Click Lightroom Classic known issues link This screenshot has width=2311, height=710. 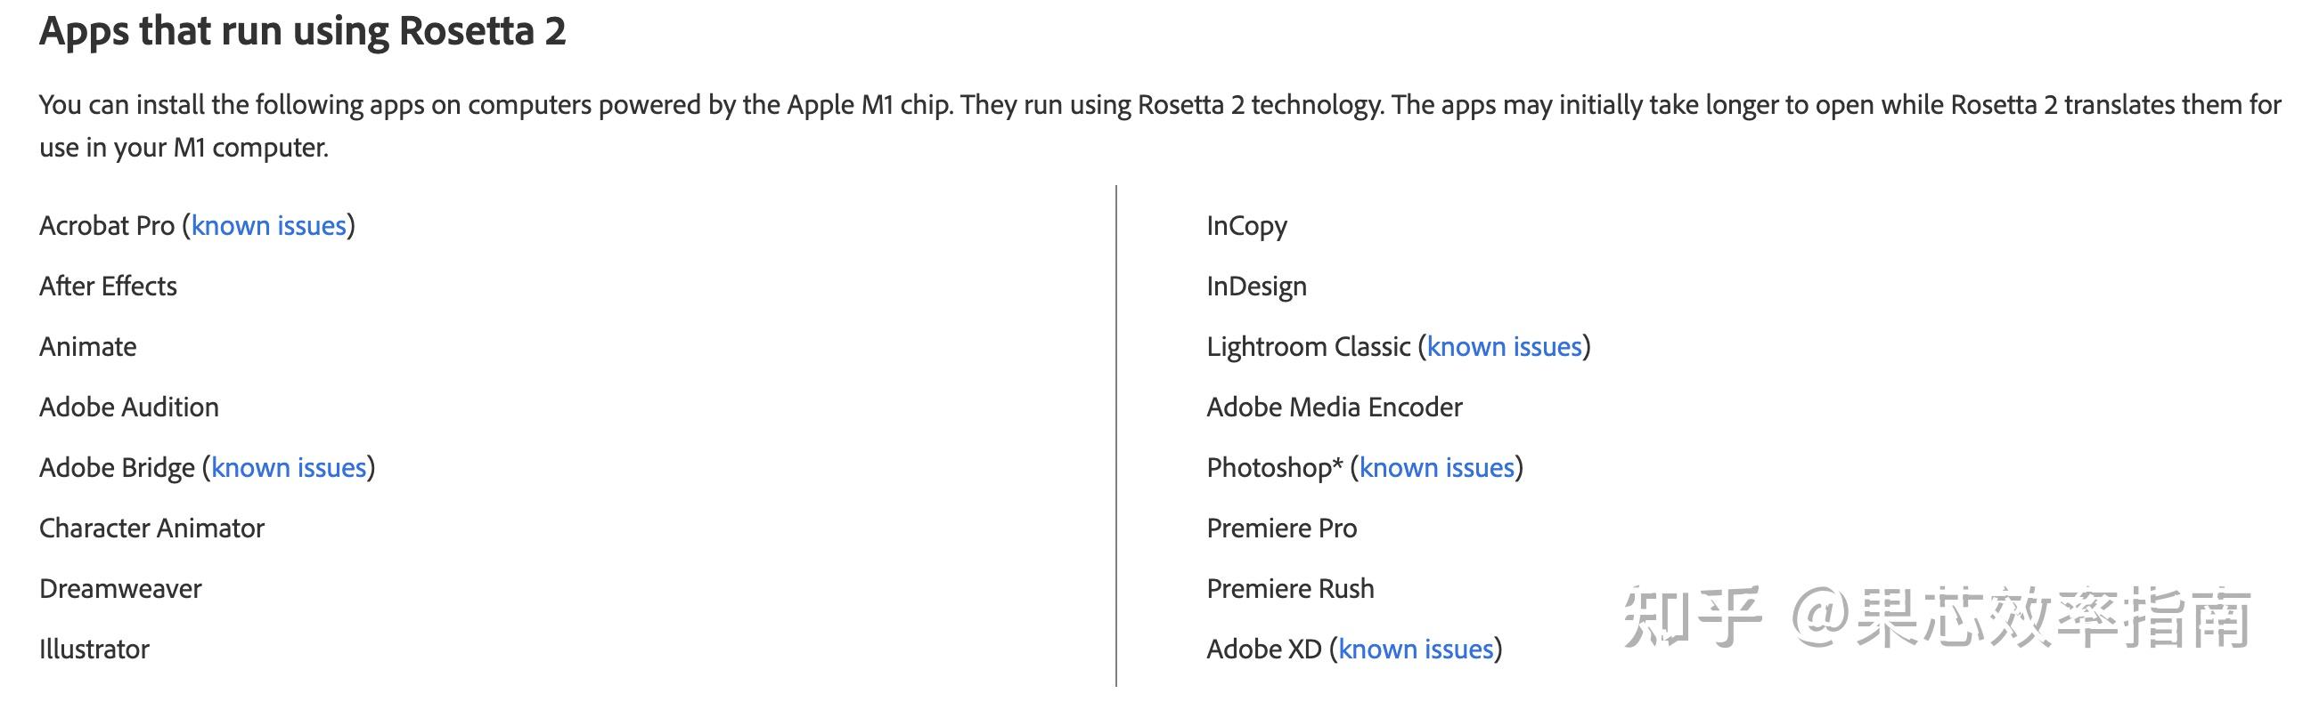coord(1504,346)
